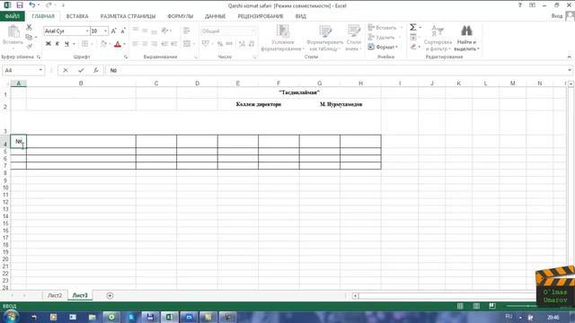
Task: Switch to Normal view in status bar
Action: 460,306
